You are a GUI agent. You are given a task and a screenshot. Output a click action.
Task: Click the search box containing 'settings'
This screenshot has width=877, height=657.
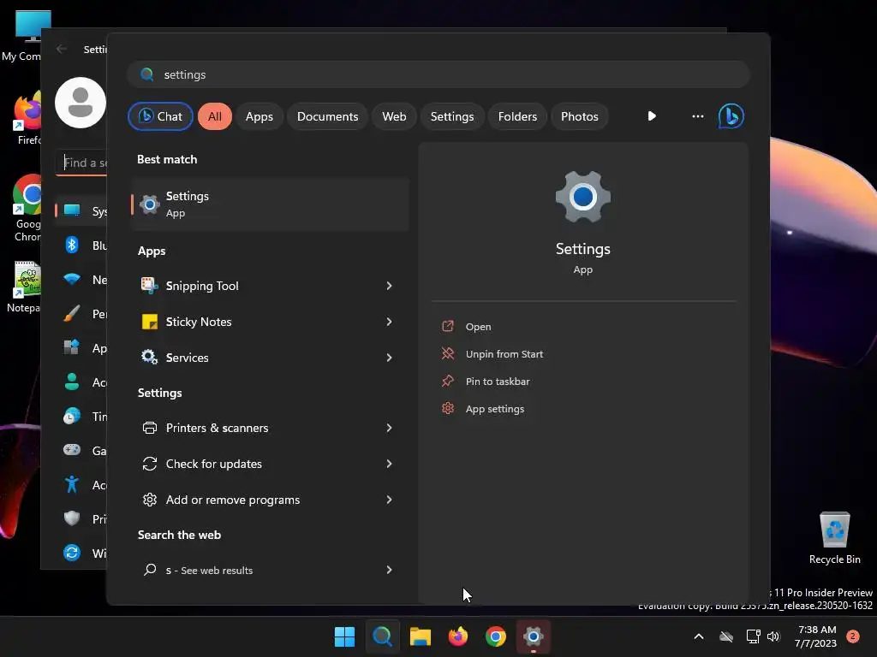tap(438, 74)
